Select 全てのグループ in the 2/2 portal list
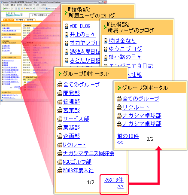 point(141,99)
